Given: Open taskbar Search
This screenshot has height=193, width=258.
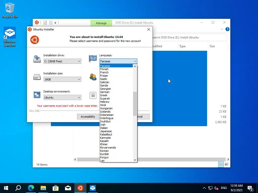Looking at the screenshot, I should (x=18, y=188).
